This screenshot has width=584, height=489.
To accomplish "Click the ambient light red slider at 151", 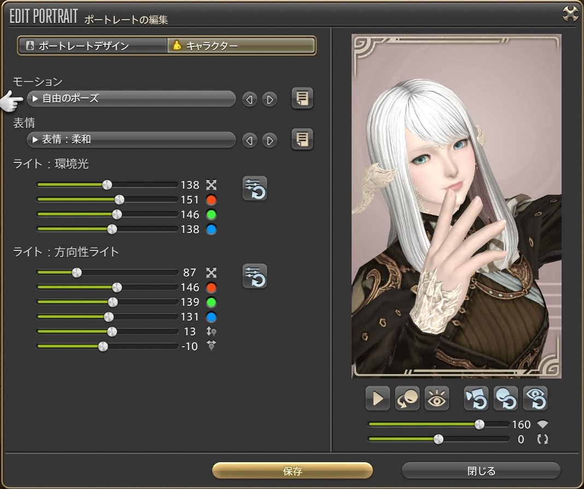I will (x=119, y=200).
